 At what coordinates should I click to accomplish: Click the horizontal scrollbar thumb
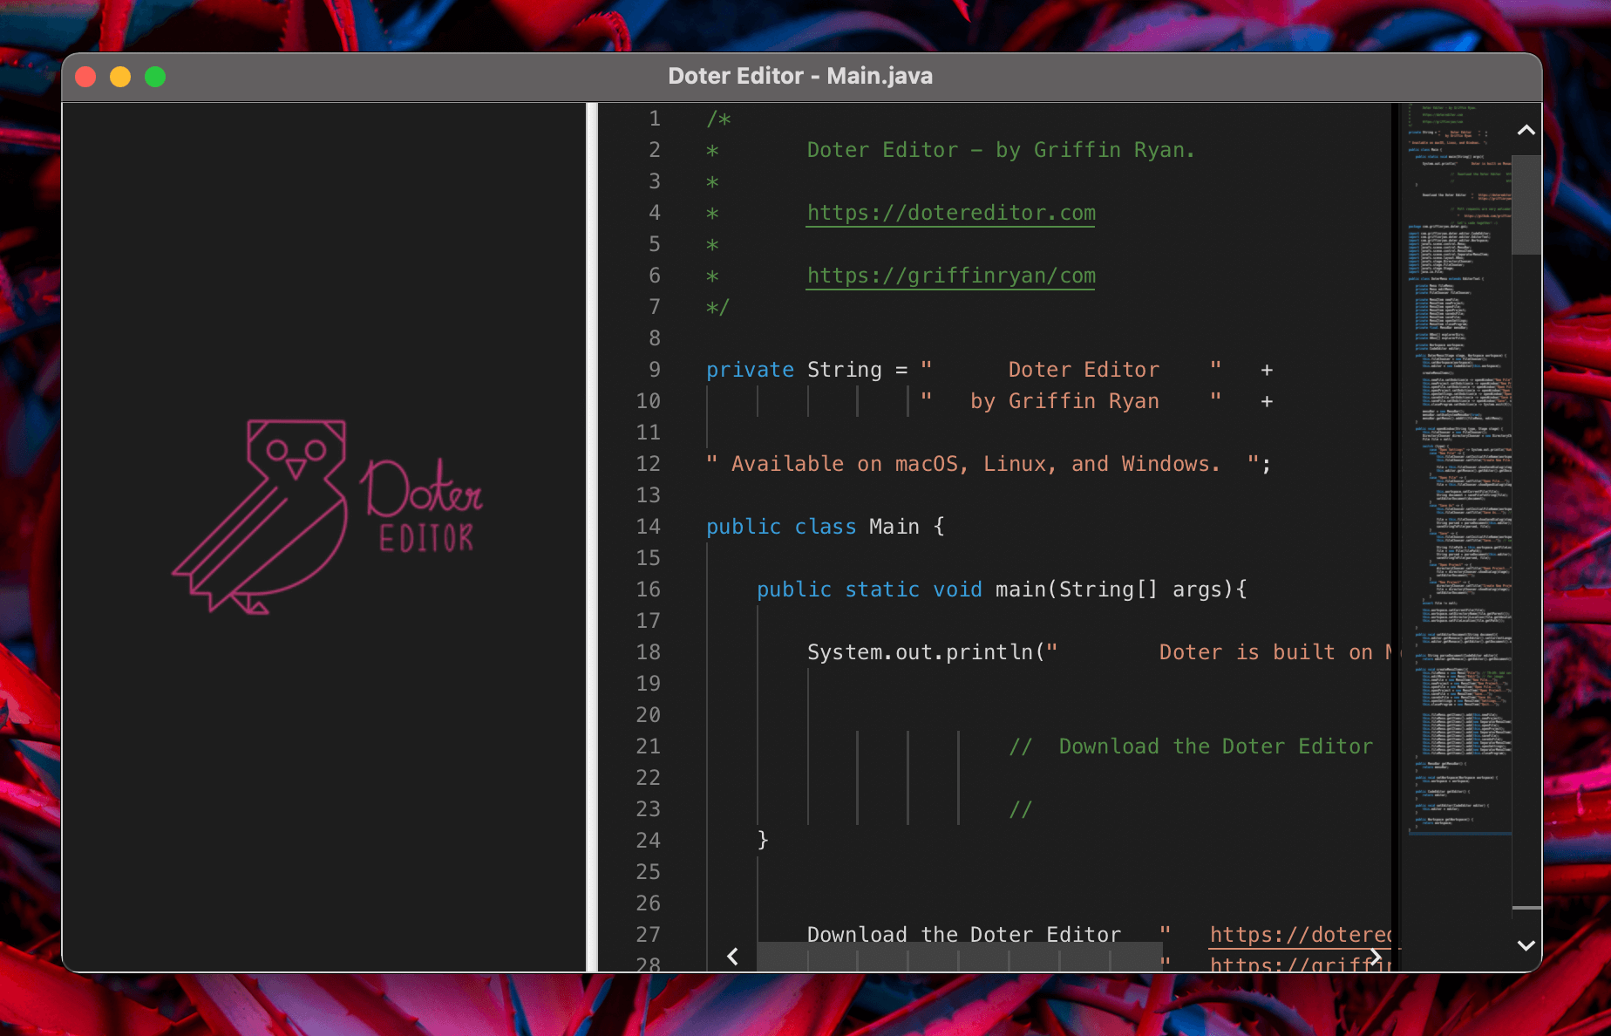[960, 957]
